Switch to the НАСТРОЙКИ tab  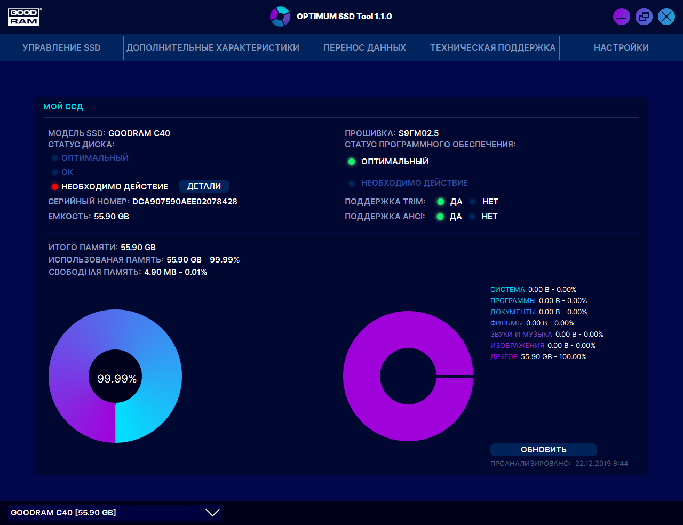pos(621,47)
